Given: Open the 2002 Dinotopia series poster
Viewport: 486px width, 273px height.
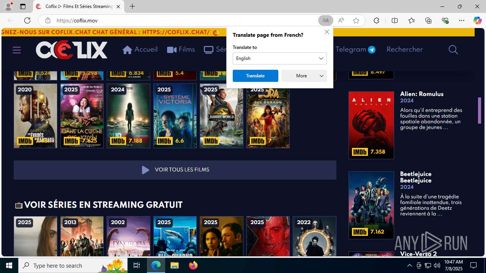Looking at the screenshot, I should tap(128, 237).
